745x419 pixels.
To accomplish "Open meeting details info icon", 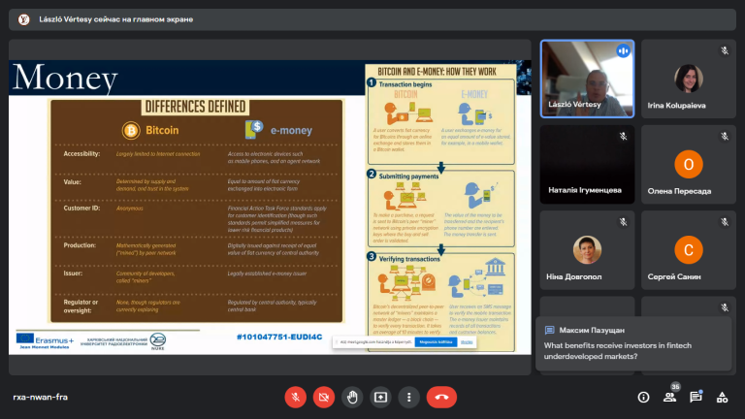I will point(643,397).
